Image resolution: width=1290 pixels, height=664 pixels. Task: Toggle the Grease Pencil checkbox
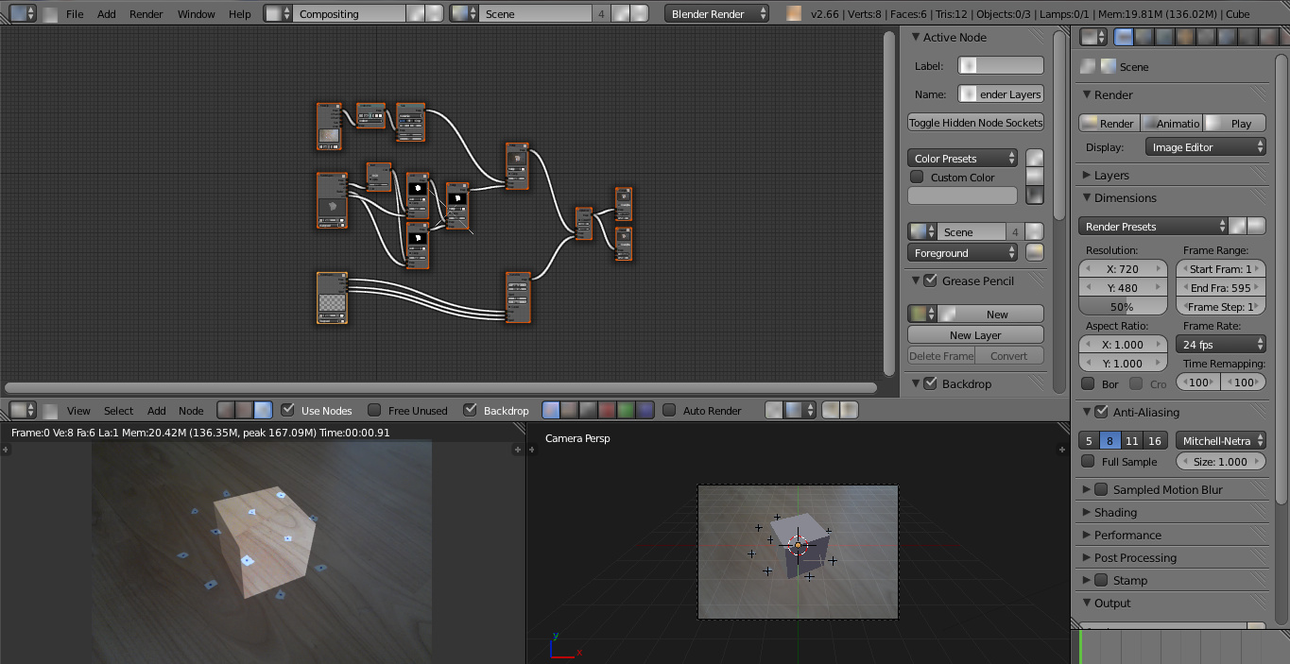pyautogui.click(x=930, y=281)
